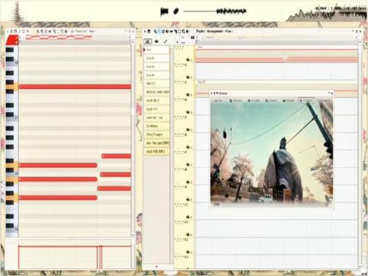Open the Piano roll tools wrench menu
The image size is (368, 276).
[x=11, y=31]
